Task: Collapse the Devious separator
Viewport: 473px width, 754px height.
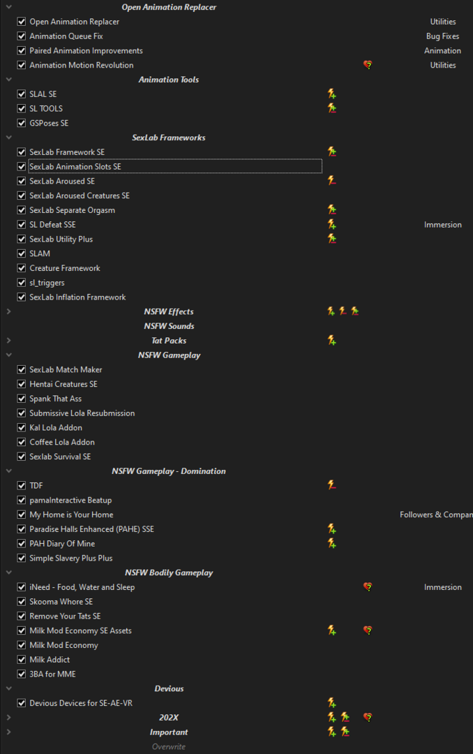Action: [8, 688]
